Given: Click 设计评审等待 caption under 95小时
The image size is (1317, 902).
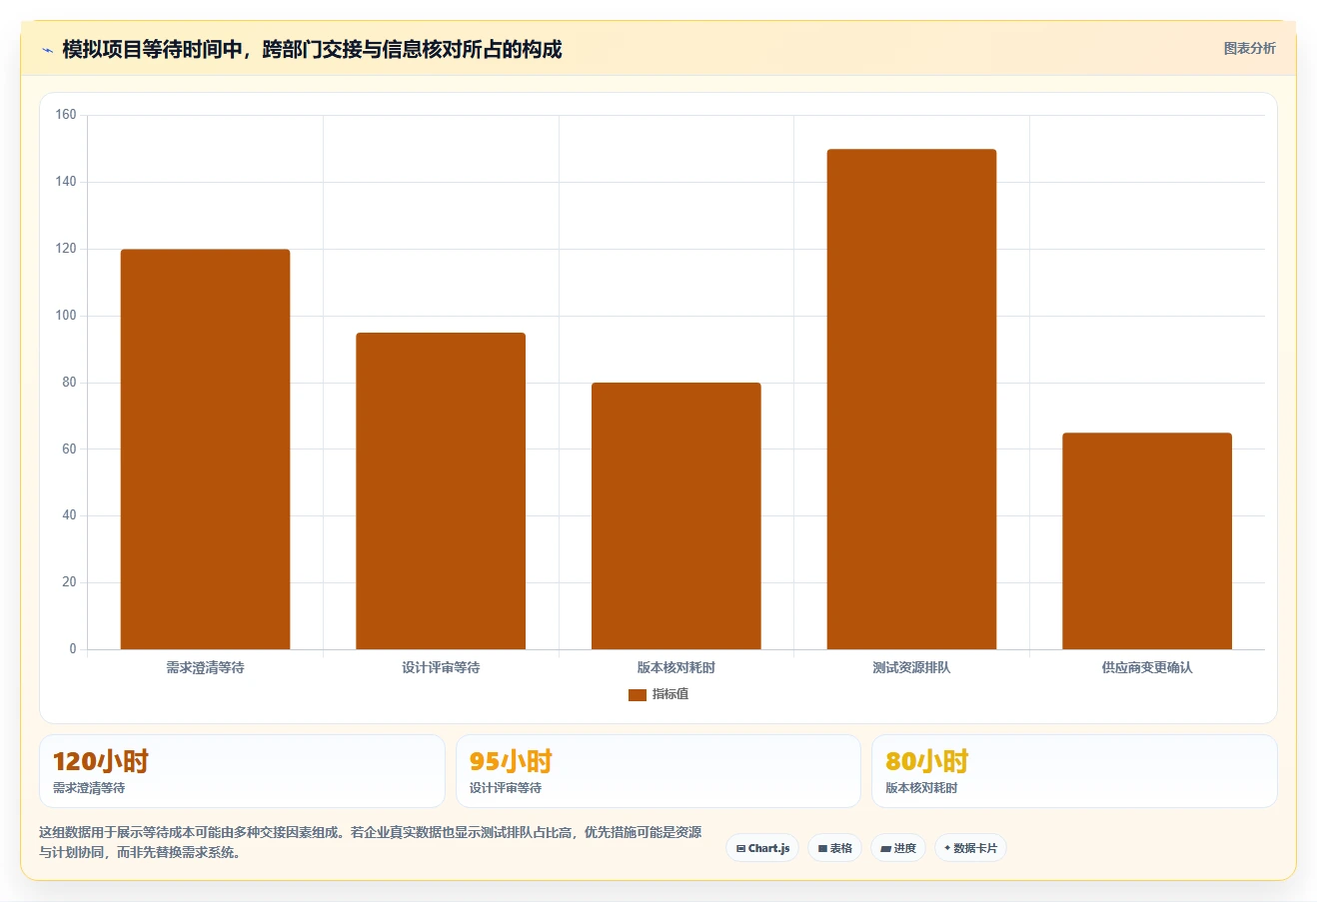Looking at the screenshot, I should 506,788.
